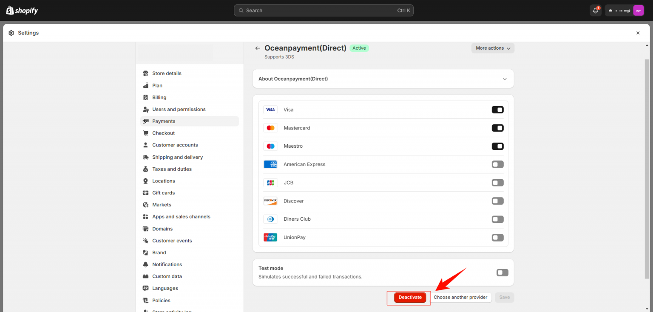Toggle UnionPay card acceptance on
The height and width of the screenshot is (312, 653).
[497, 238]
